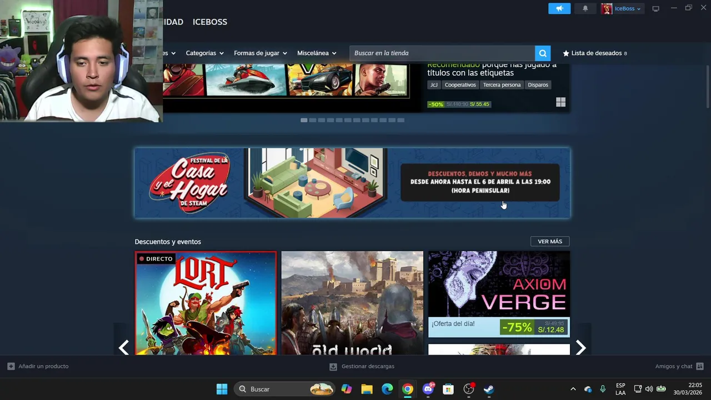Click the -75% S/.12.48 Axiom Verge price

pyautogui.click(x=533, y=327)
